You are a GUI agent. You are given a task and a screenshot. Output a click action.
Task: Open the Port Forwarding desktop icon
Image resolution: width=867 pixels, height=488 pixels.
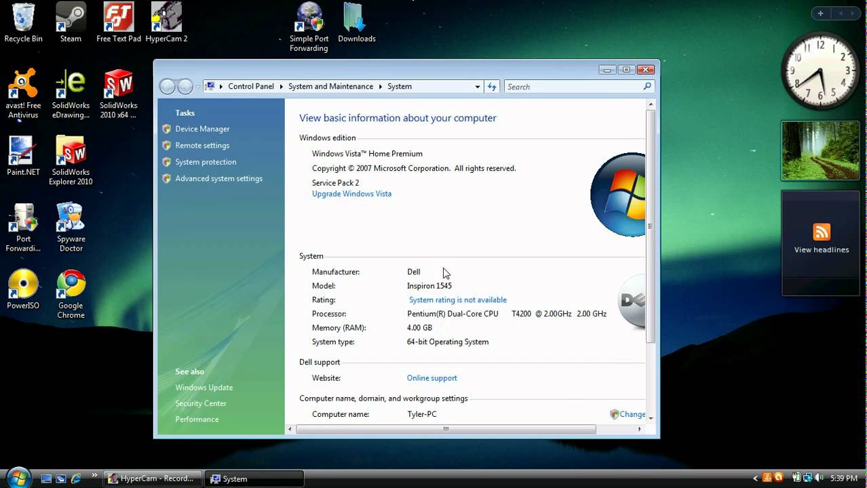23,227
